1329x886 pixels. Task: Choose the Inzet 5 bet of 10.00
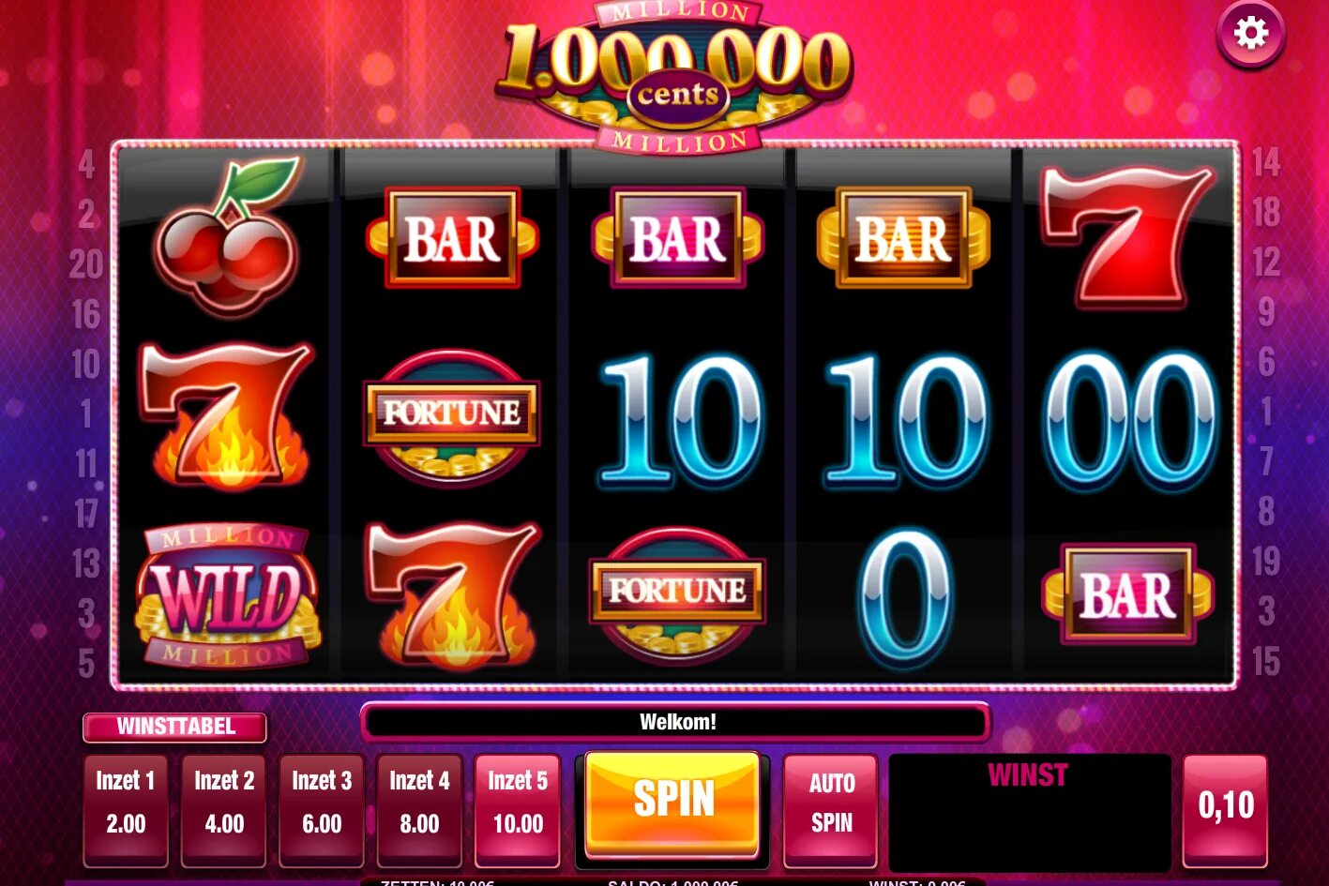click(x=518, y=810)
